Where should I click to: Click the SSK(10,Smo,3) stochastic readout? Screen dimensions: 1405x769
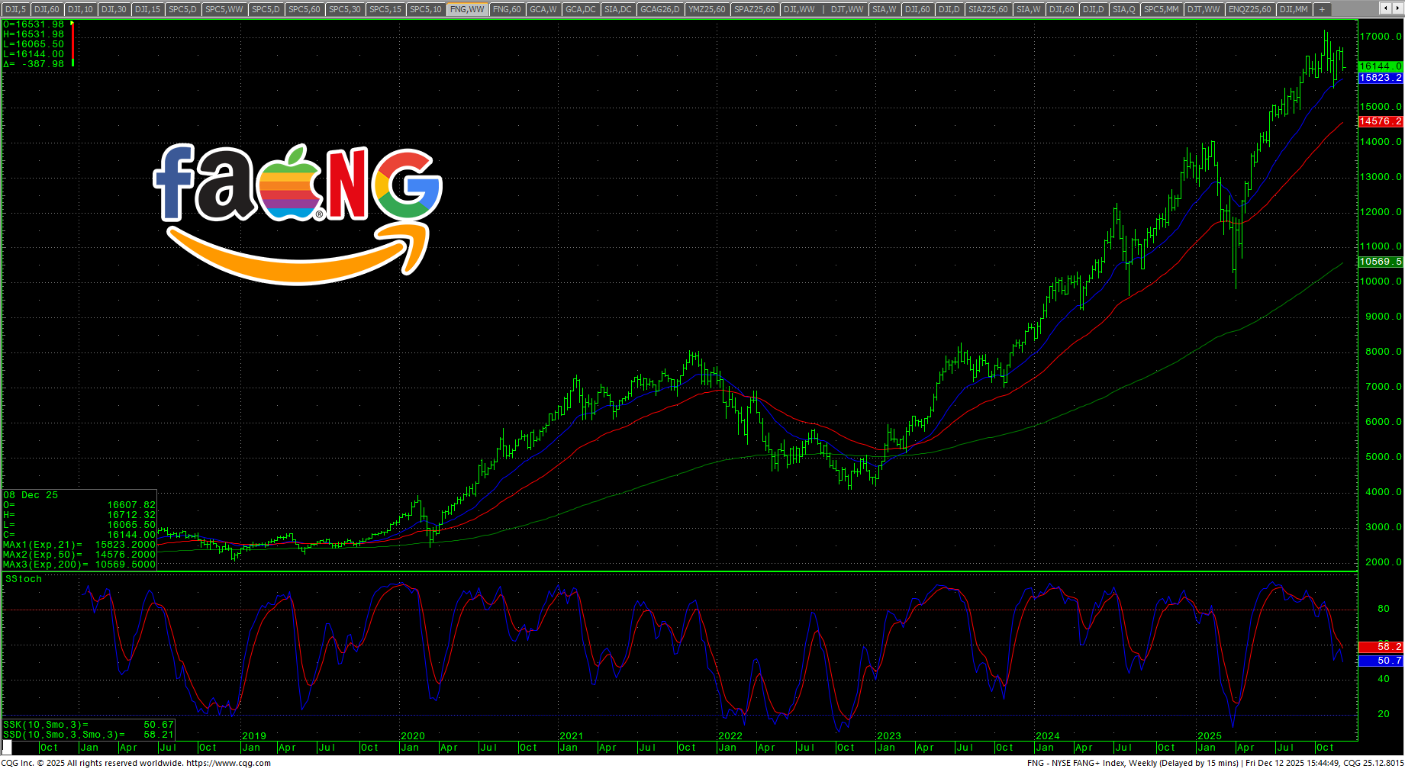(x=88, y=725)
